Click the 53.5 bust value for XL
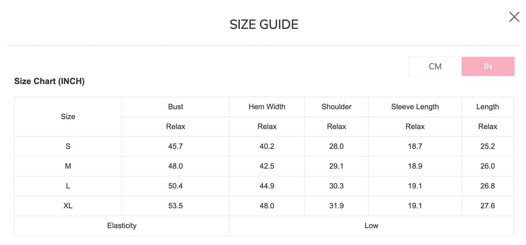This screenshot has width=526, height=245. [175, 206]
